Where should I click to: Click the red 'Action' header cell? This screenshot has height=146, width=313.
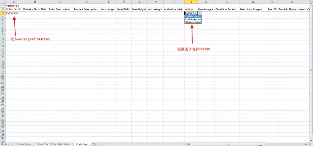tap(191, 9)
